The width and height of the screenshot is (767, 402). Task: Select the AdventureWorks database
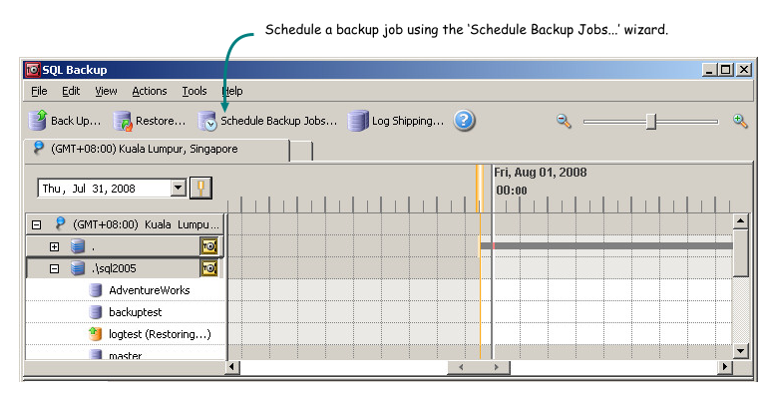point(149,290)
